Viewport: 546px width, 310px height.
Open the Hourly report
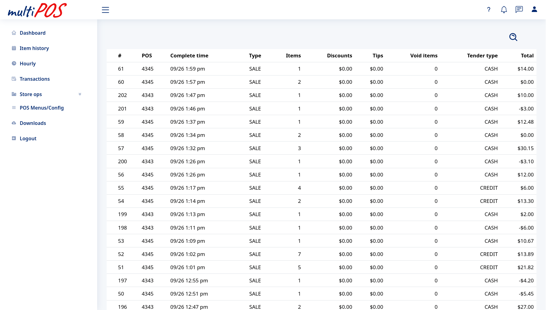(28, 64)
